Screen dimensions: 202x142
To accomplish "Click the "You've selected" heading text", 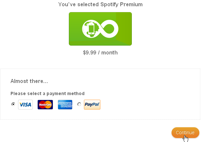I will pyautogui.click(x=76, y=4).
